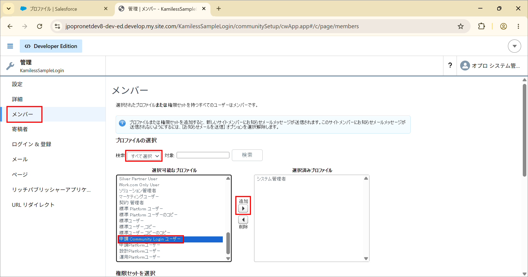Screen dimensions: 528x277
Task: Open the tab search chevron
Action: point(9,9)
